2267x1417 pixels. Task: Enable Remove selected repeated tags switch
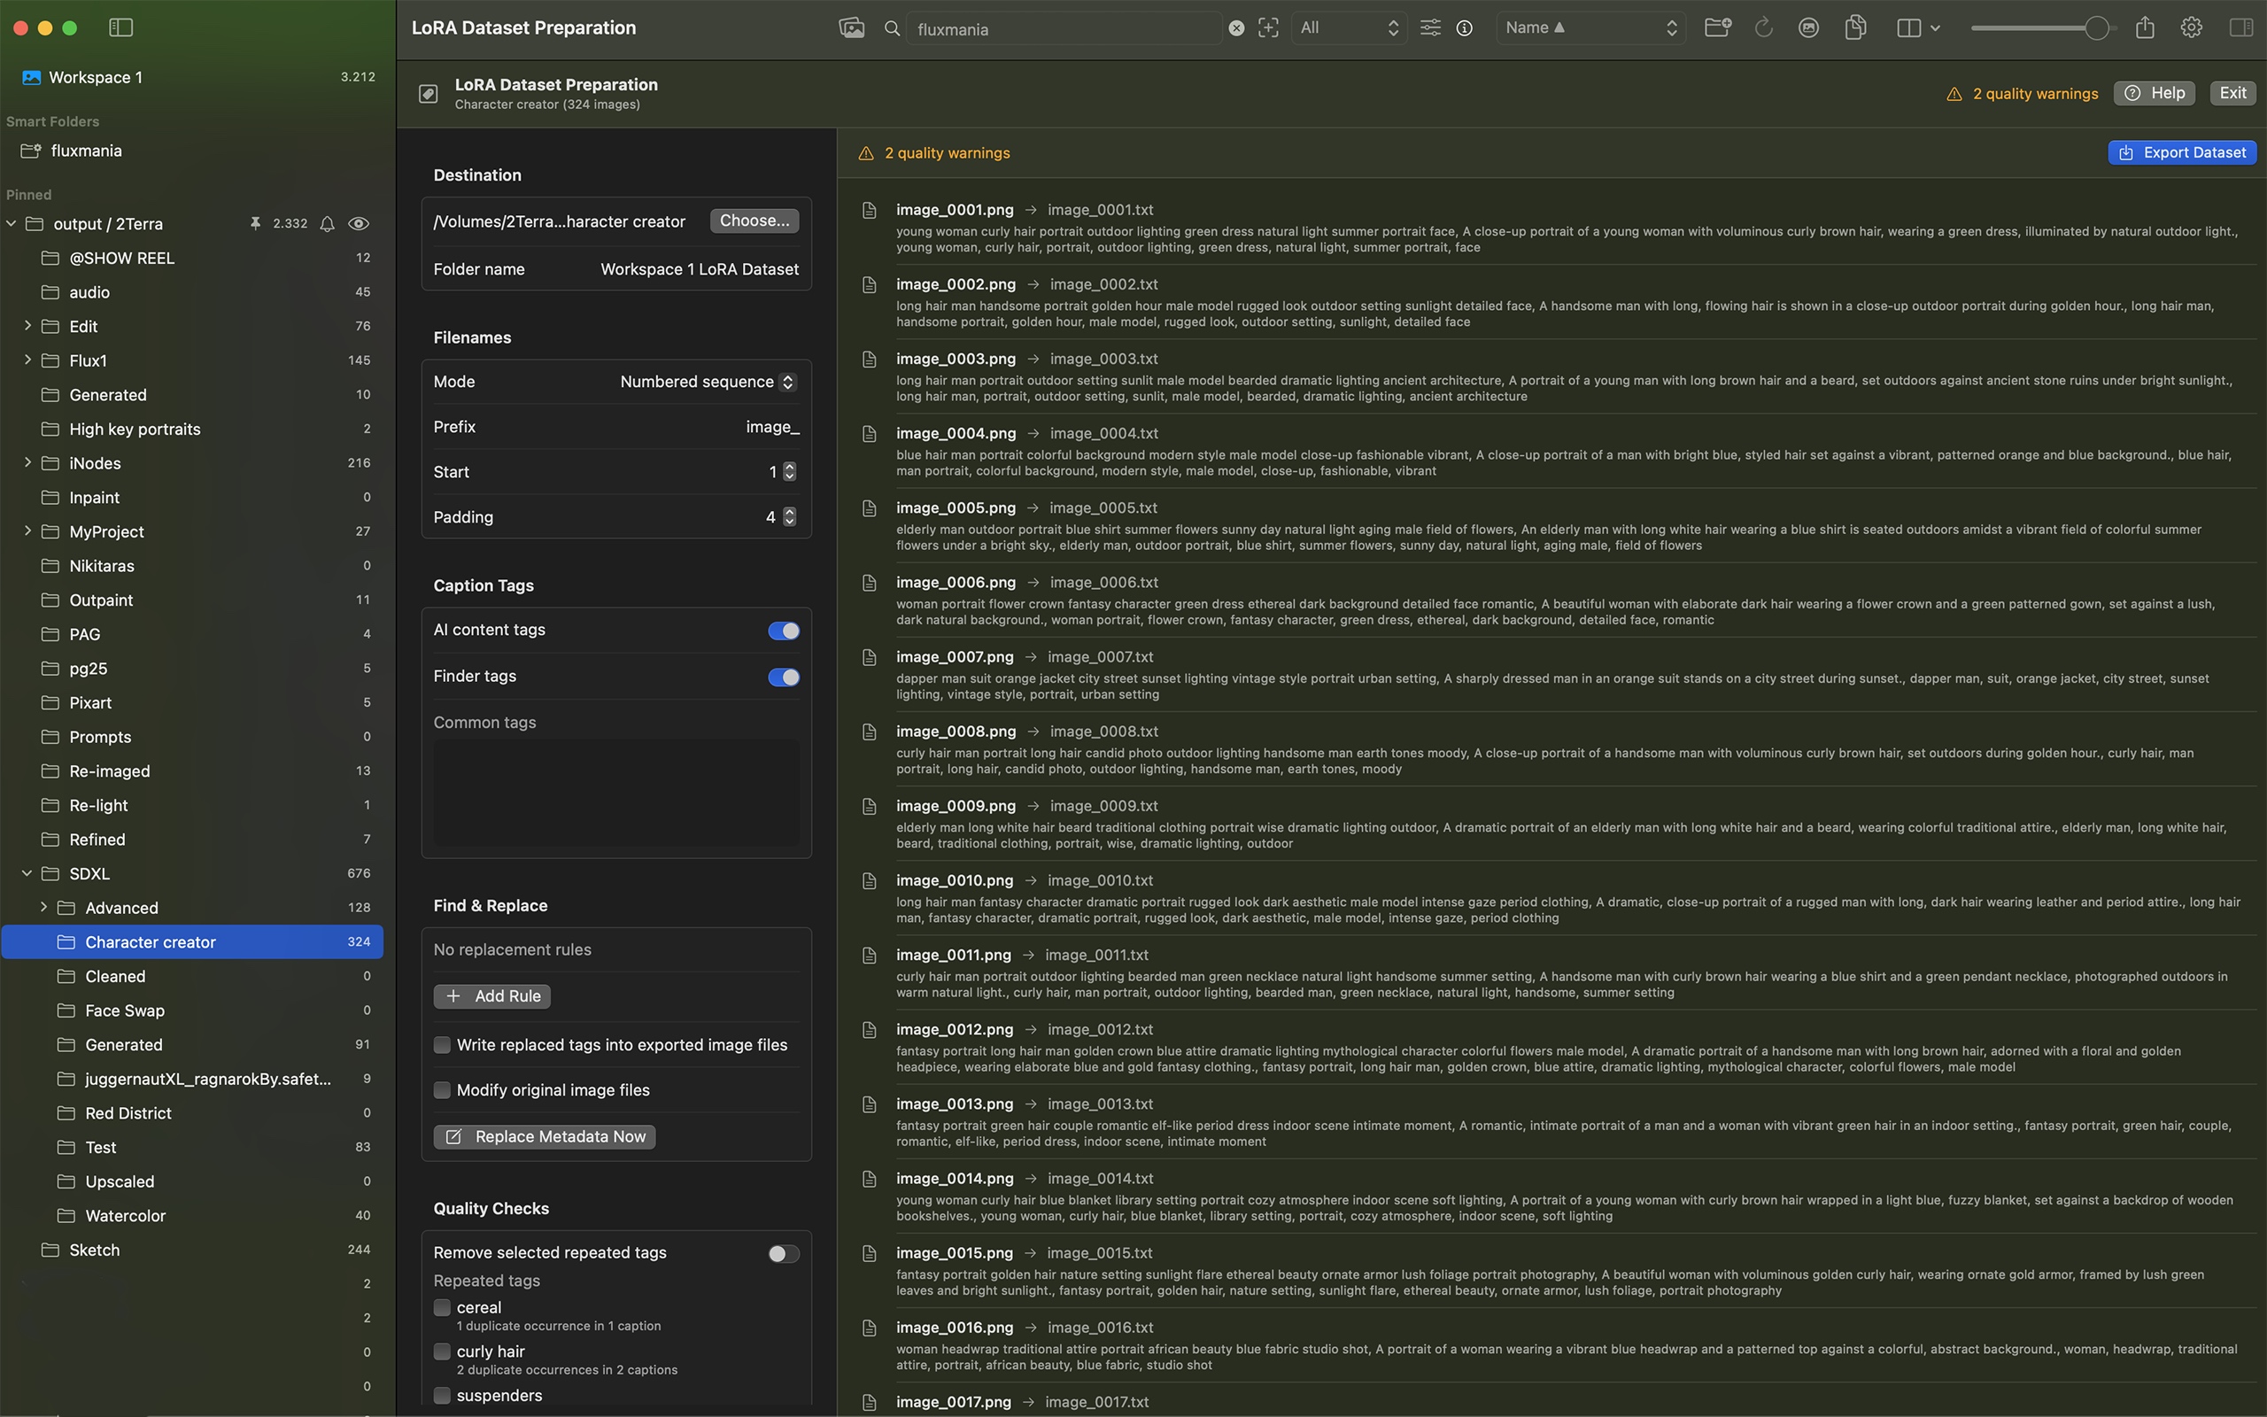[x=783, y=1254]
